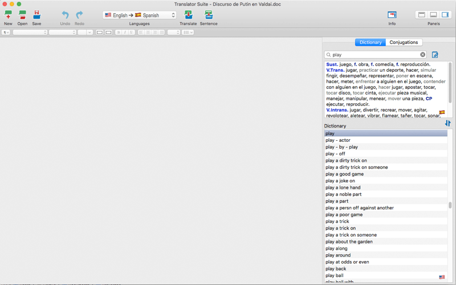Translate the document with Translate icon
This screenshot has width=456, height=285.
[x=188, y=15]
